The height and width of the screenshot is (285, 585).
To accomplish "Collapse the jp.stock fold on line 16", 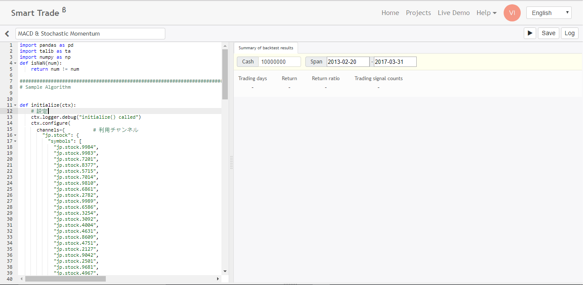I will tap(15, 135).
